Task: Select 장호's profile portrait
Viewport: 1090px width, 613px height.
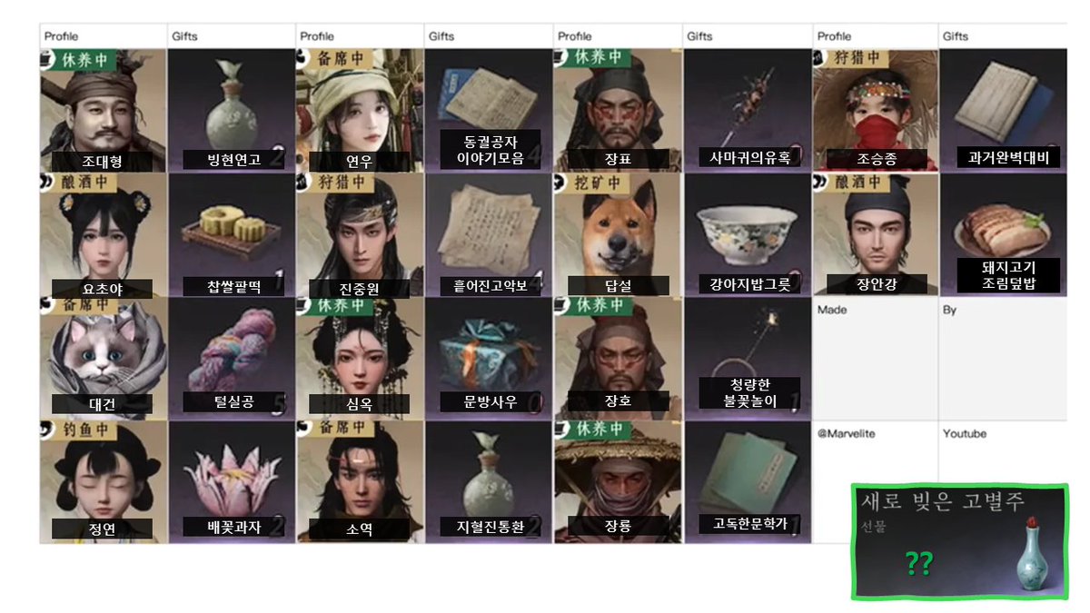Action: coord(619,358)
